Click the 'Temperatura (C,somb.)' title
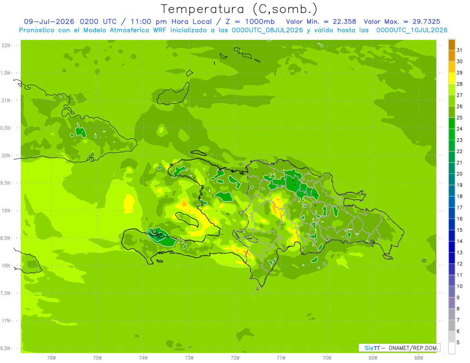 coord(239,9)
